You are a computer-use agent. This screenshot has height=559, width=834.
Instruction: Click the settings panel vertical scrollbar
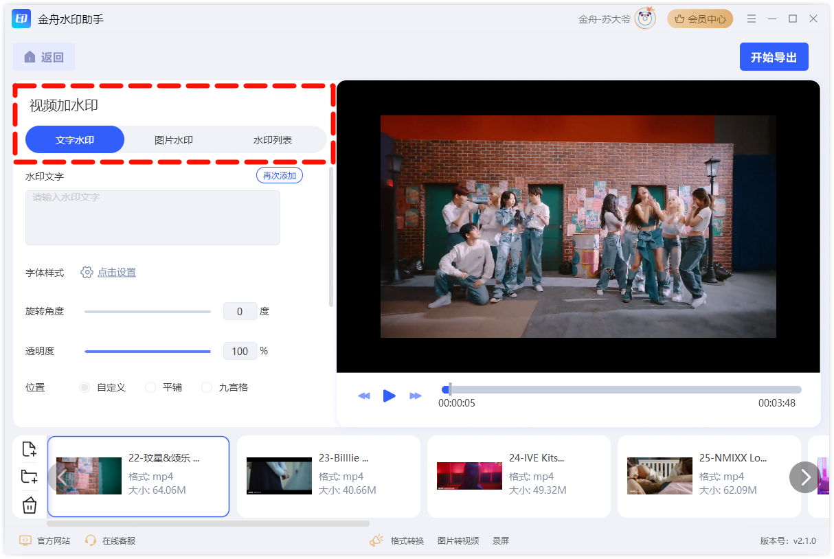click(331, 237)
